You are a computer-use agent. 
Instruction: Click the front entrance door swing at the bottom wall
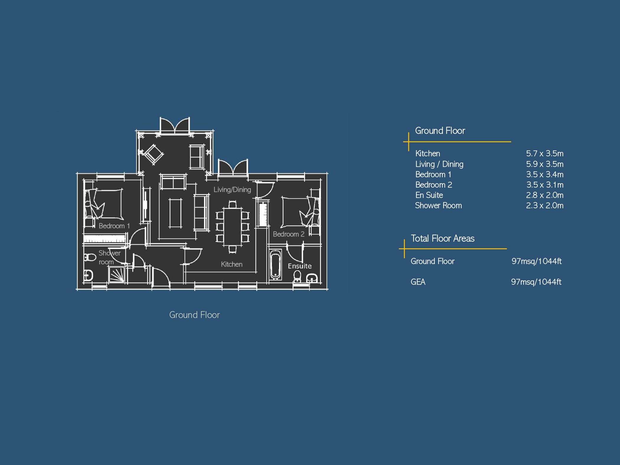[161, 276]
